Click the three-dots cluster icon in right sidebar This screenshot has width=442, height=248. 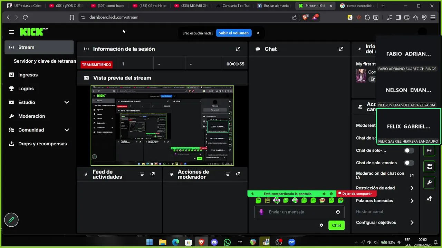(x=429, y=199)
